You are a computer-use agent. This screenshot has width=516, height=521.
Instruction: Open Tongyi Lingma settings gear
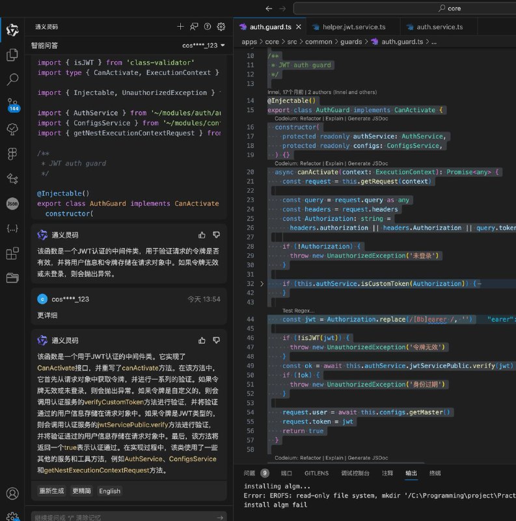pyautogui.click(x=221, y=27)
